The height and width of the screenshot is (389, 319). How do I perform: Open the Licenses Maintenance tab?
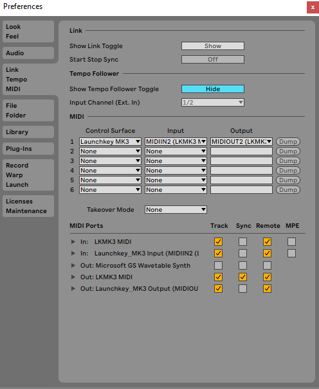point(28,206)
